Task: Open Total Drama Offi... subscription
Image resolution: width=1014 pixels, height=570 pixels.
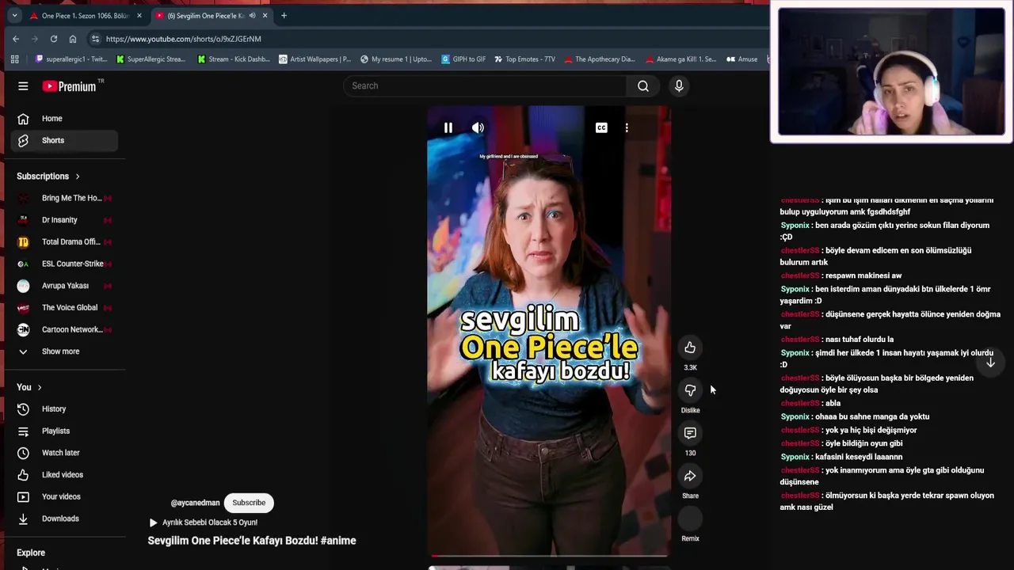Action: [65, 241]
